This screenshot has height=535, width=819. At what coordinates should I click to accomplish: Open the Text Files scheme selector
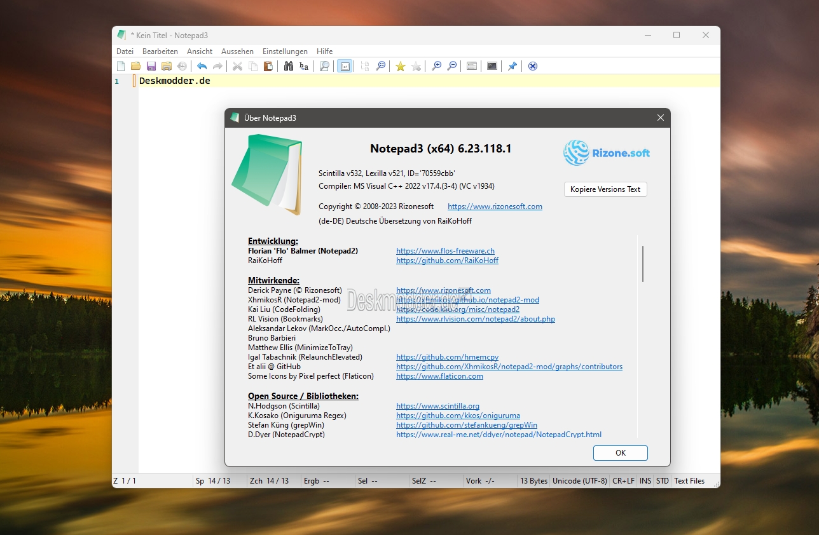tap(689, 481)
